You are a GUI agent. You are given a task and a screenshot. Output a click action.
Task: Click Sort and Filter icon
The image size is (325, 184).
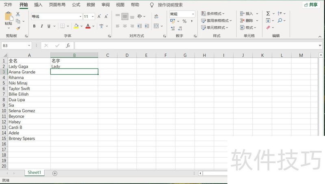pyautogui.click(x=279, y=14)
